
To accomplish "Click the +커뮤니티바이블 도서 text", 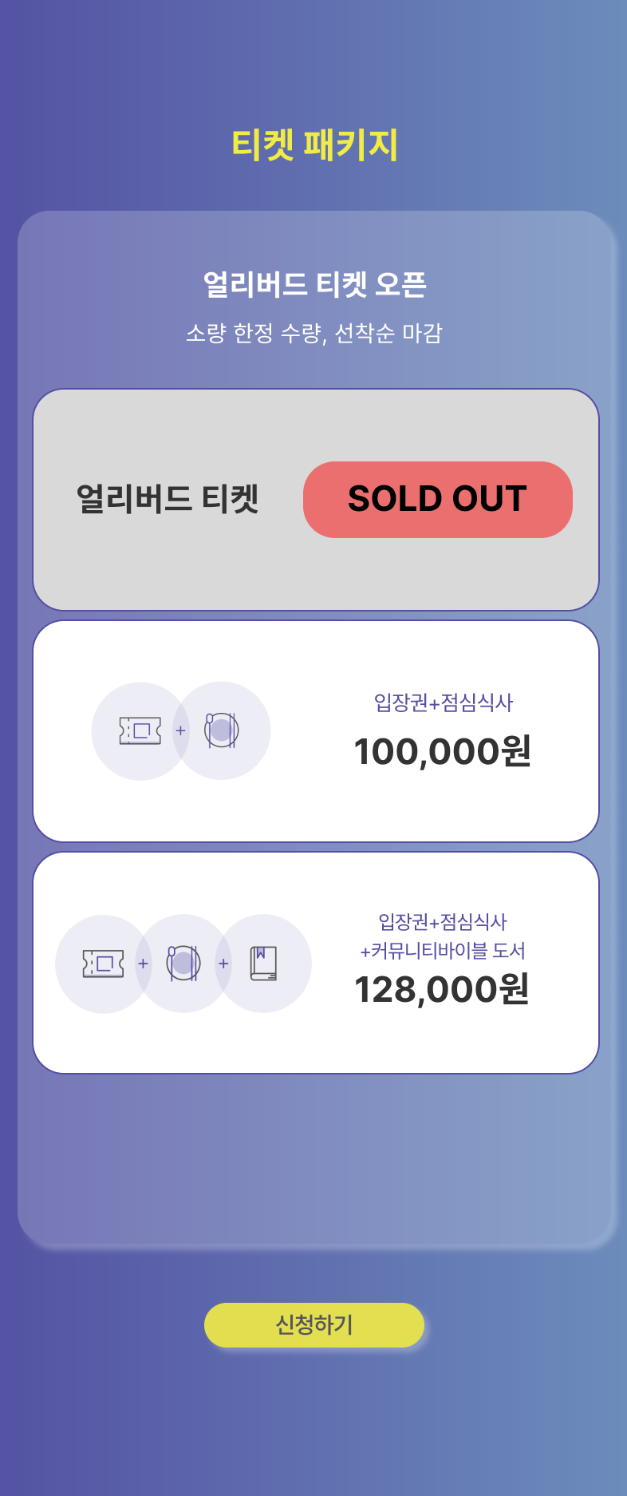I will (443, 951).
